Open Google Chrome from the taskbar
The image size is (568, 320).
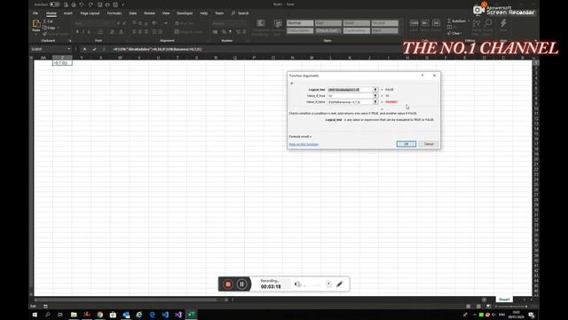coord(100,315)
